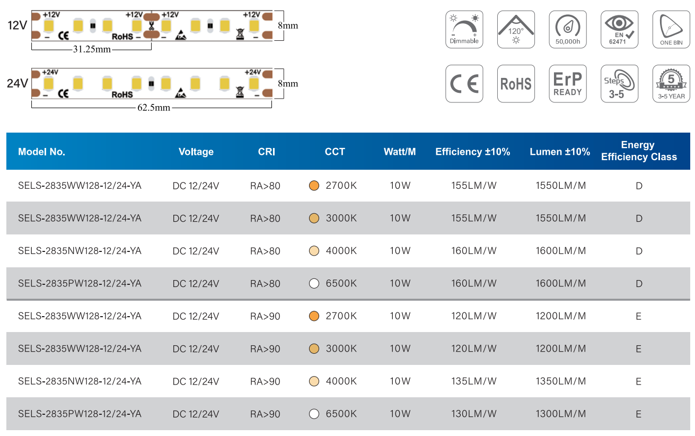The height and width of the screenshot is (436, 695).
Task: Select the Steps 3-5 icon
Action: coord(619,84)
